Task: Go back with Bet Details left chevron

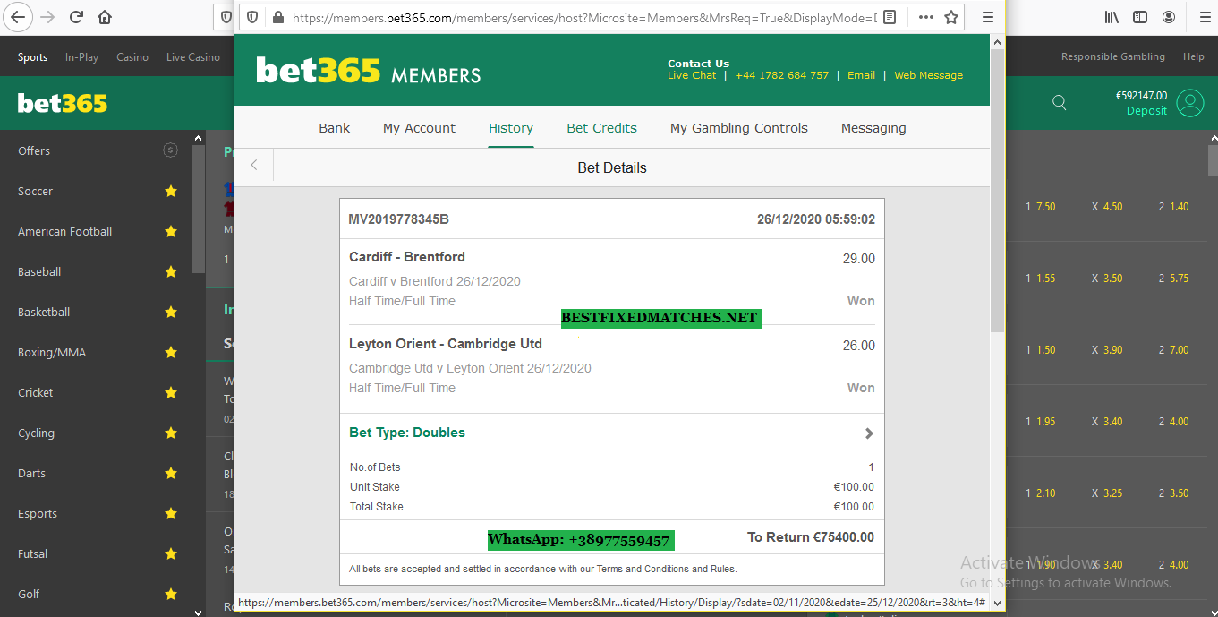Action: pos(254,166)
